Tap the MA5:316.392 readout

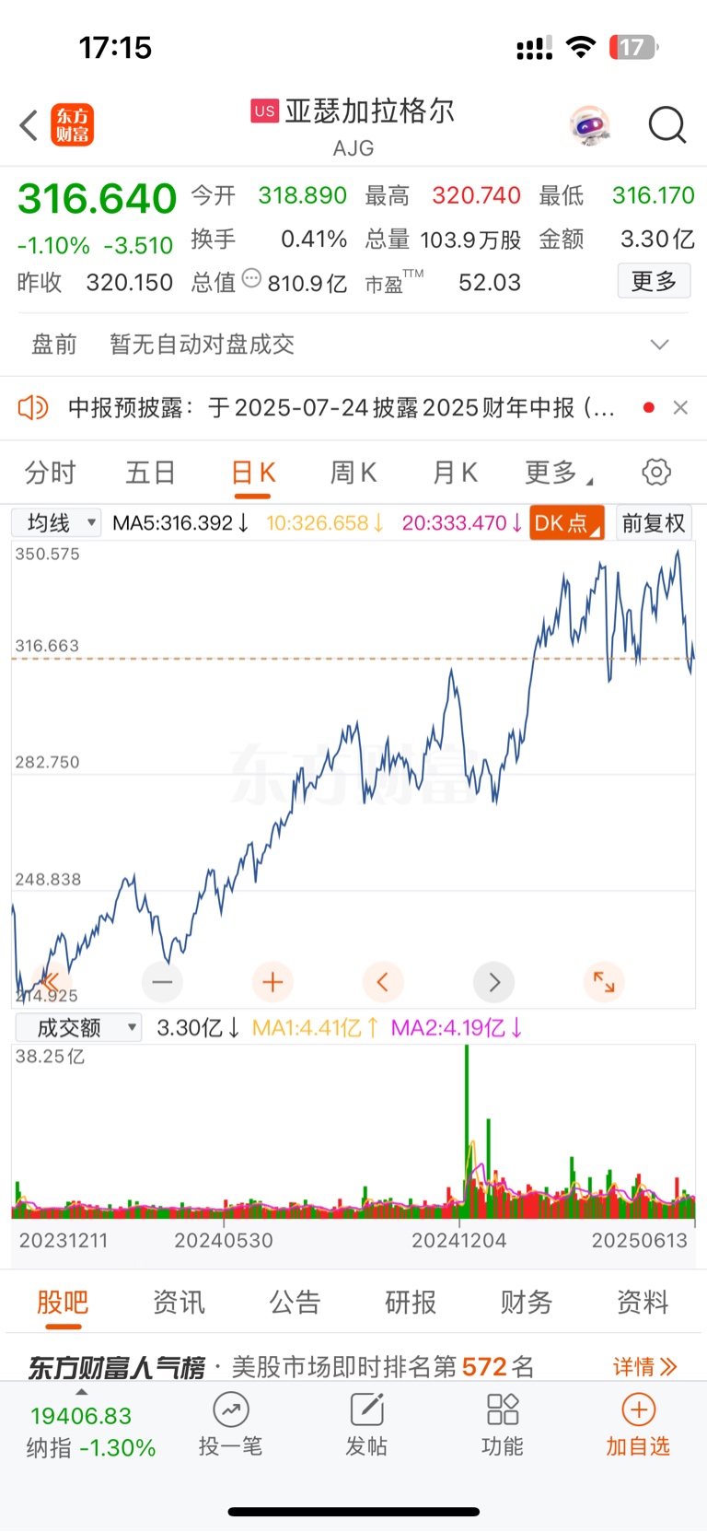[180, 523]
